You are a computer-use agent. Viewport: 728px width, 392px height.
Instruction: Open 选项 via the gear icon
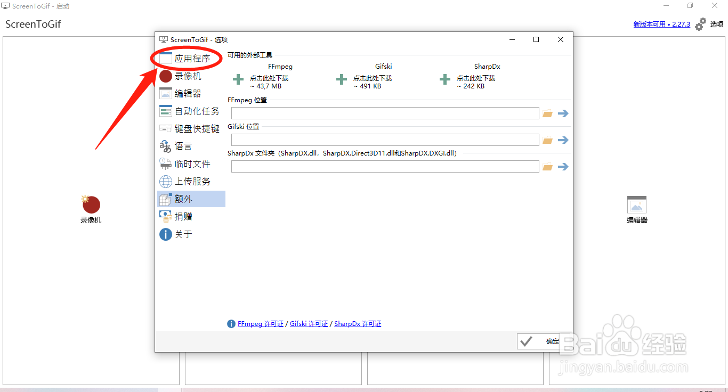click(701, 24)
